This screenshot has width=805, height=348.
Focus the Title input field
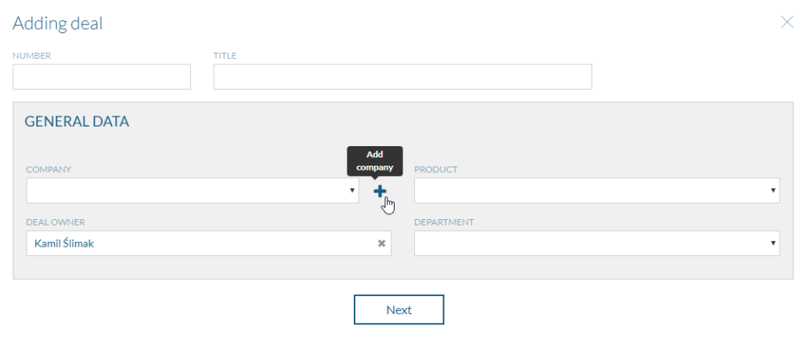[x=402, y=77]
